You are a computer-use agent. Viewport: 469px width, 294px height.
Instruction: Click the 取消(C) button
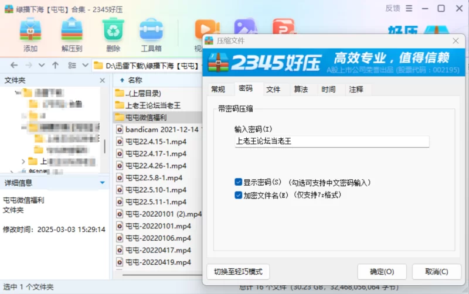436,272
